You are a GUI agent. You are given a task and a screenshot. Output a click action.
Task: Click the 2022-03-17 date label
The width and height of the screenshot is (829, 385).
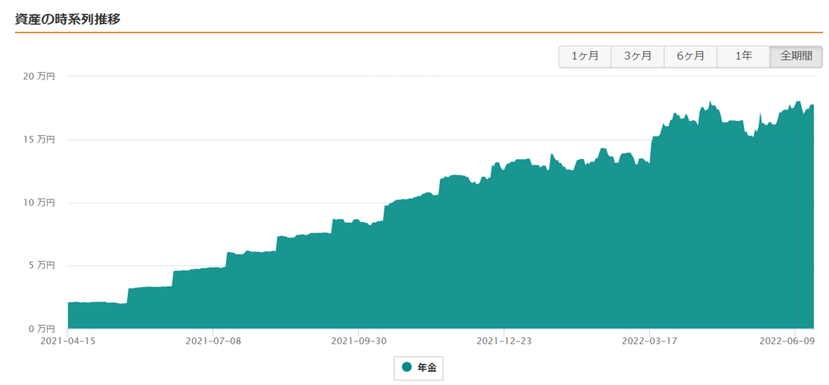649,341
